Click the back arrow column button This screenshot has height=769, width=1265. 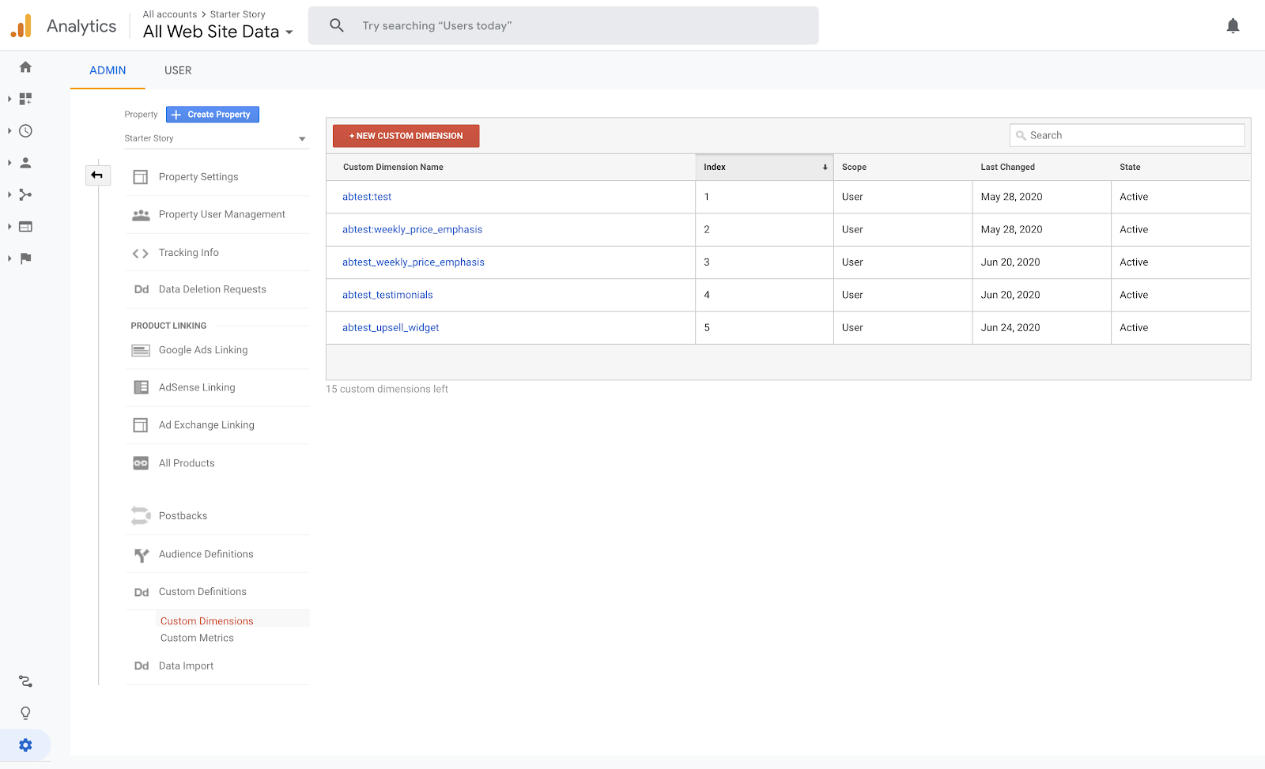[97, 175]
